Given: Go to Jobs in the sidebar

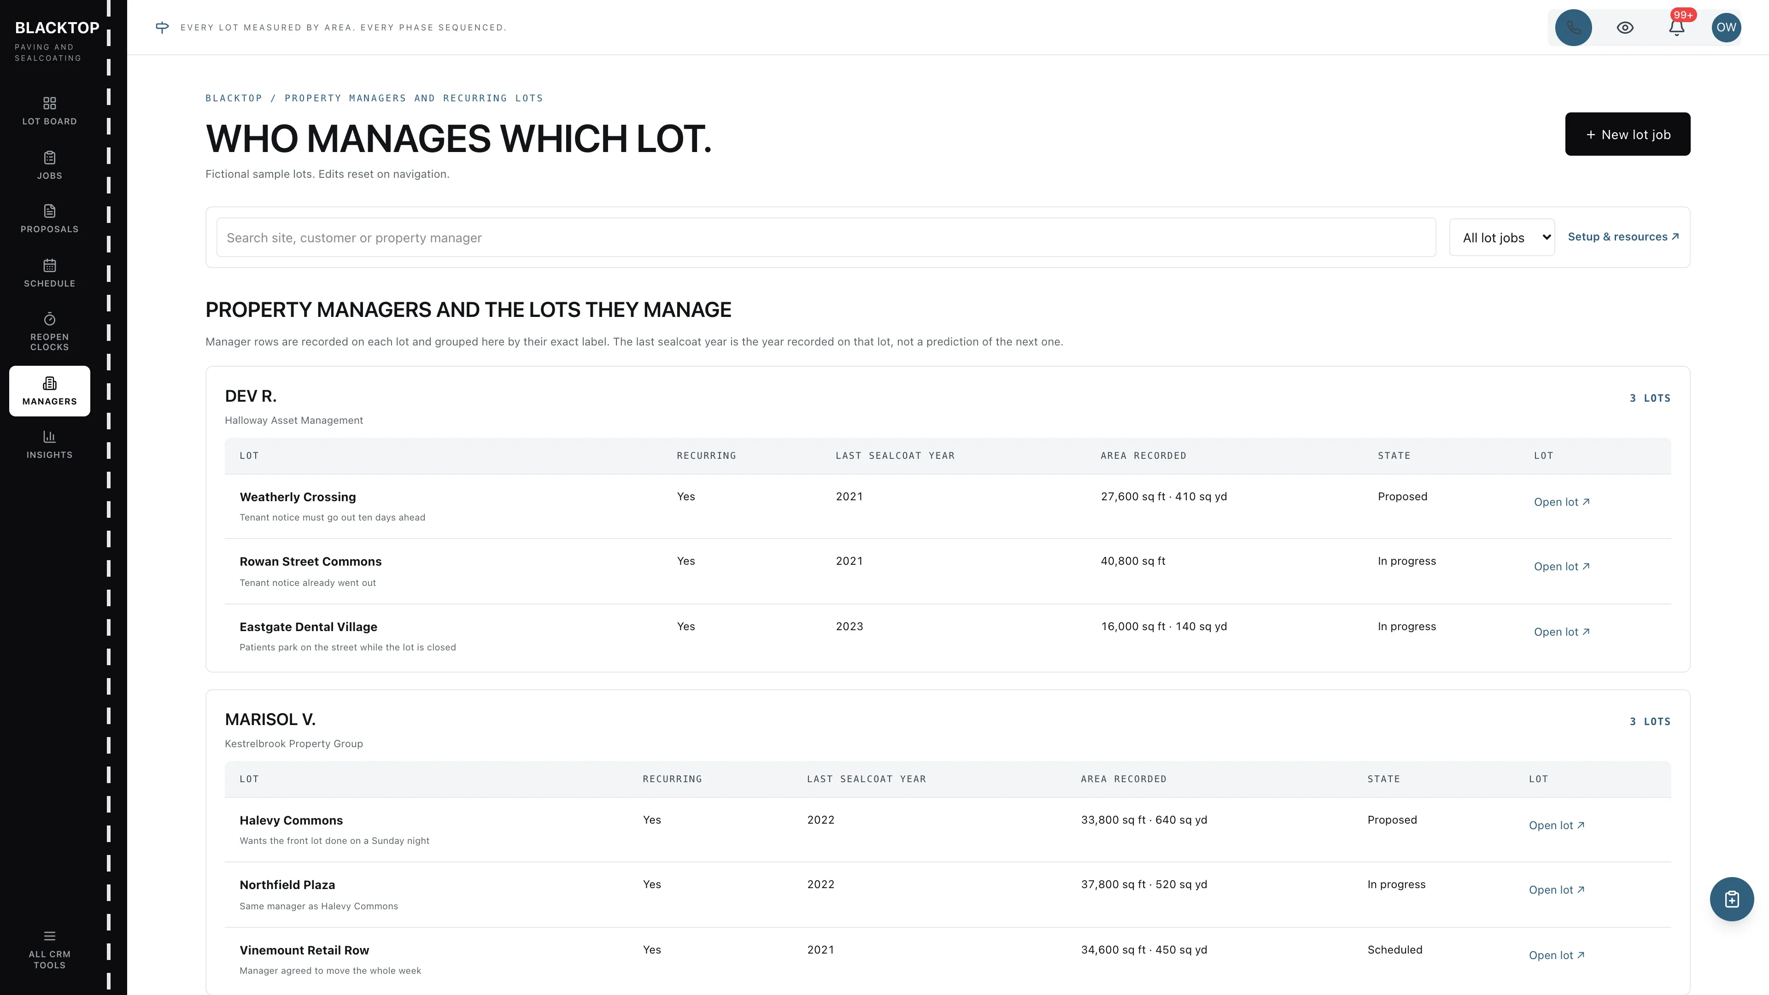Looking at the screenshot, I should point(49,165).
